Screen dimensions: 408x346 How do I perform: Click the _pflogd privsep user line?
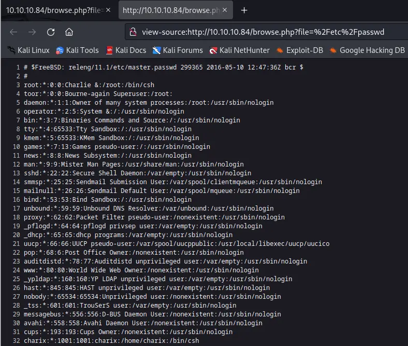pos(143,226)
